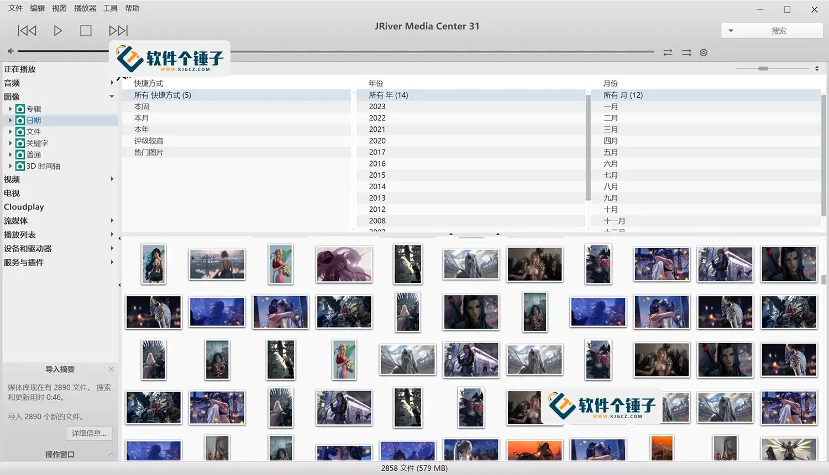Open the 文件 menu
The width and height of the screenshot is (829, 475).
click(x=15, y=8)
